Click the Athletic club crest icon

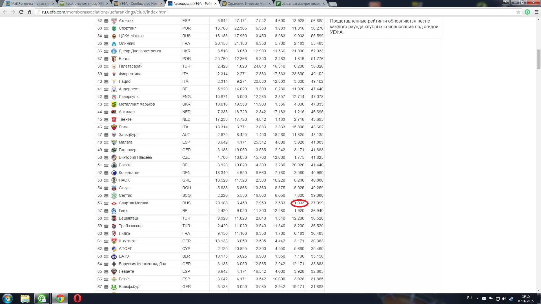tap(114, 21)
